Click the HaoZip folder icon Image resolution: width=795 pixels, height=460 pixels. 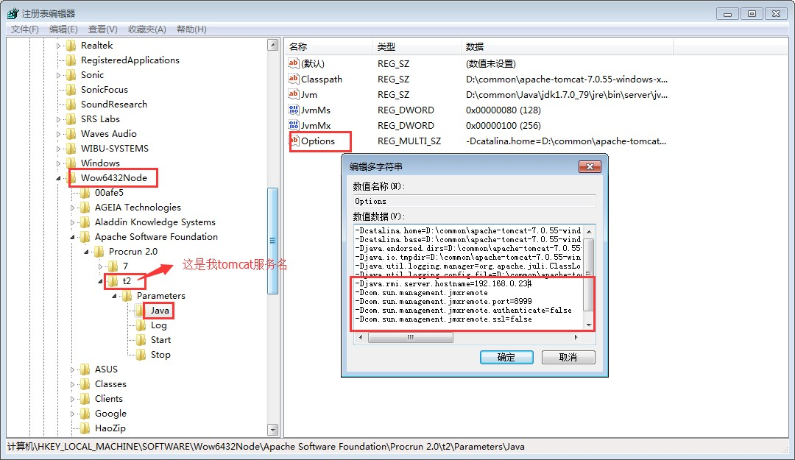click(x=85, y=428)
